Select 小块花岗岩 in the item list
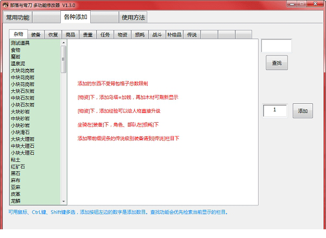The image size is (326, 238). click(35, 84)
